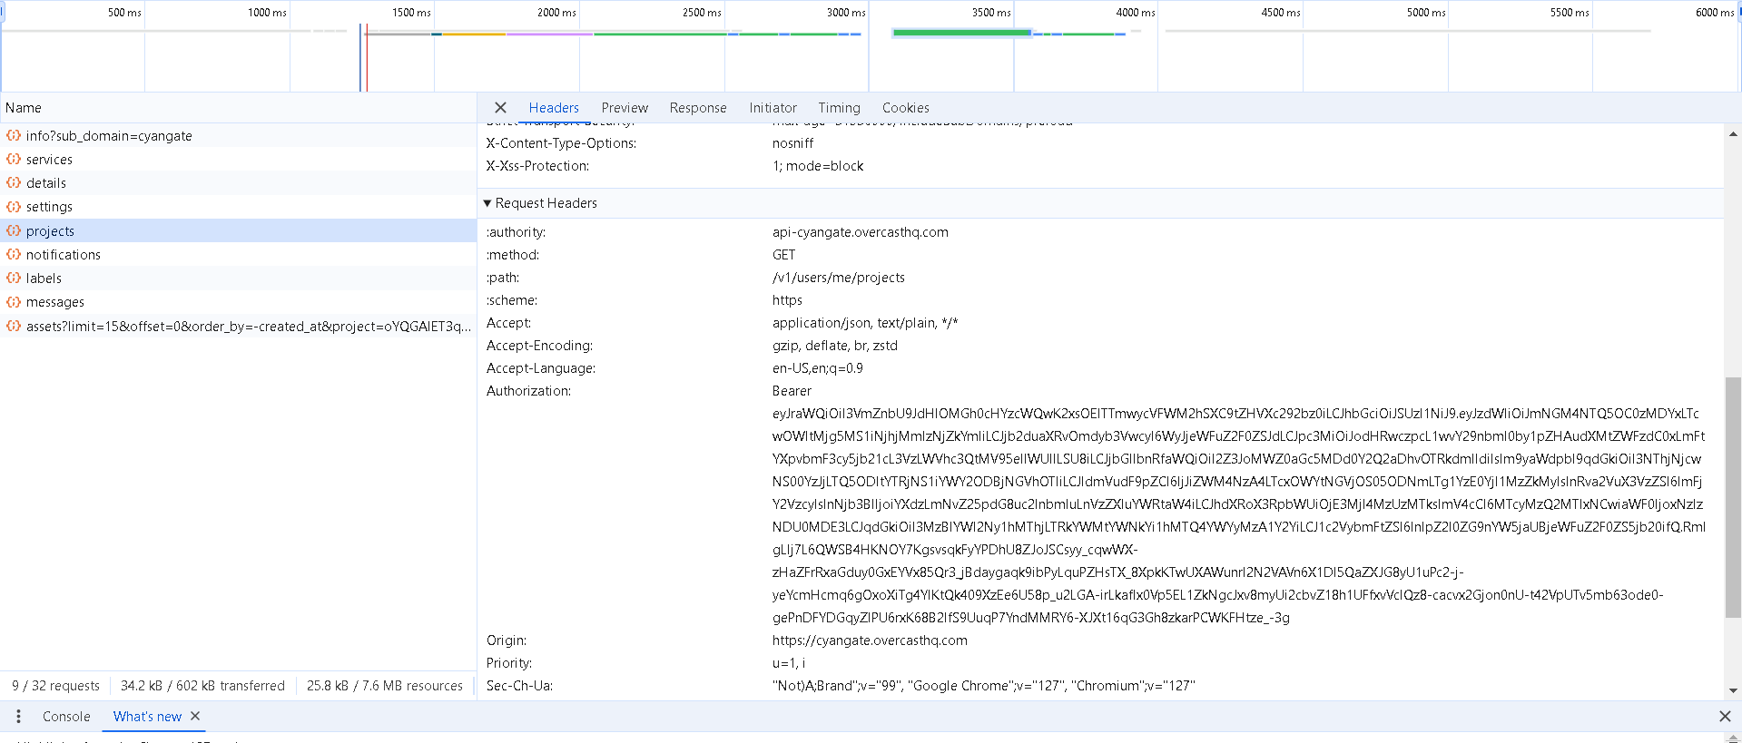Close the request details panel

coord(500,108)
